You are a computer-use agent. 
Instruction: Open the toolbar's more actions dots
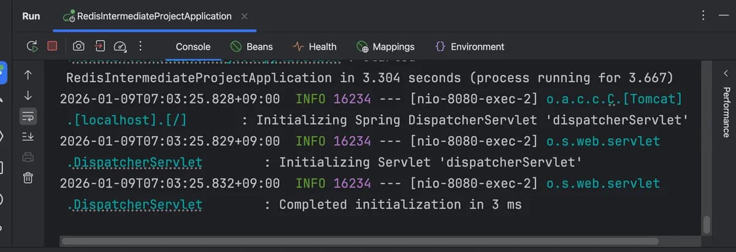140,46
